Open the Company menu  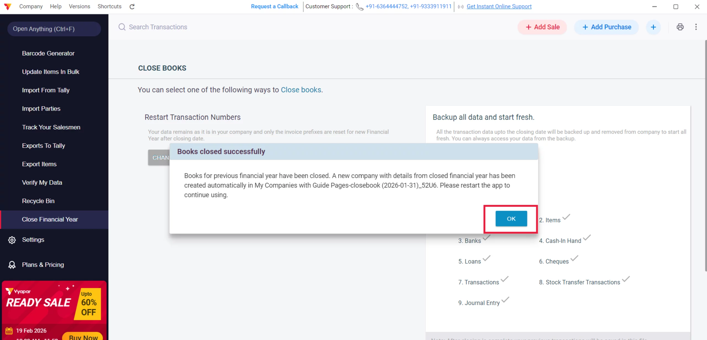pos(31,6)
